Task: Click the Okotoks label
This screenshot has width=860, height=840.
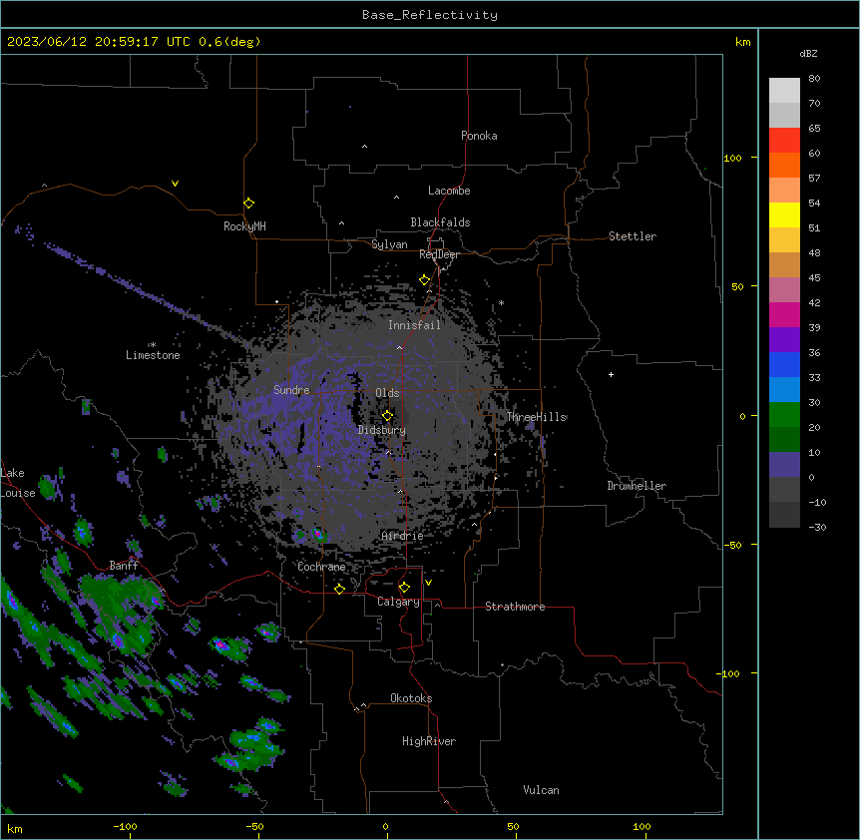Action: [x=411, y=698]
